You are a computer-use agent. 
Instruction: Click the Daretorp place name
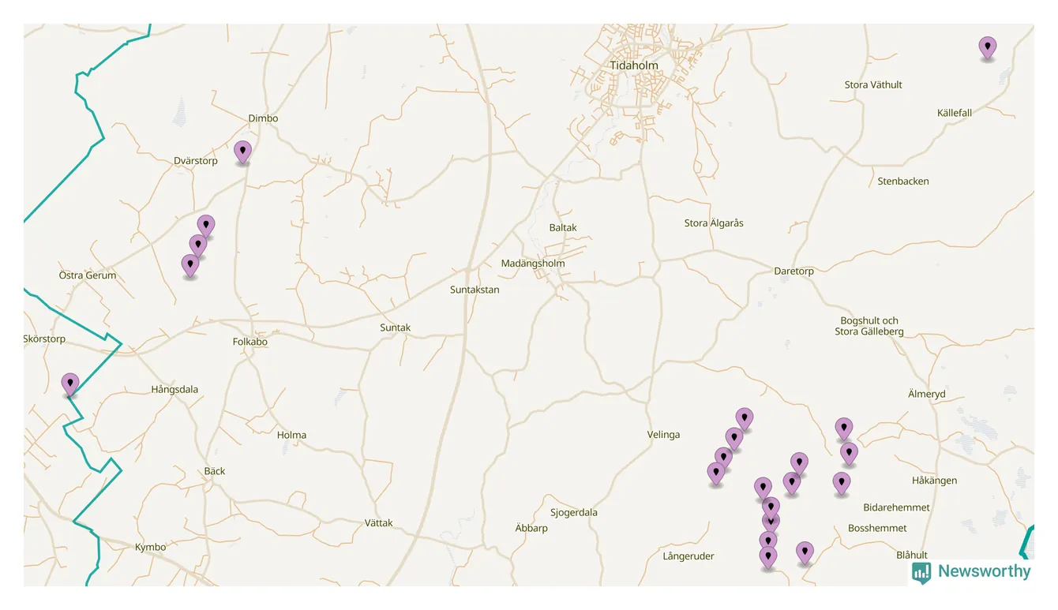point(793,271)
